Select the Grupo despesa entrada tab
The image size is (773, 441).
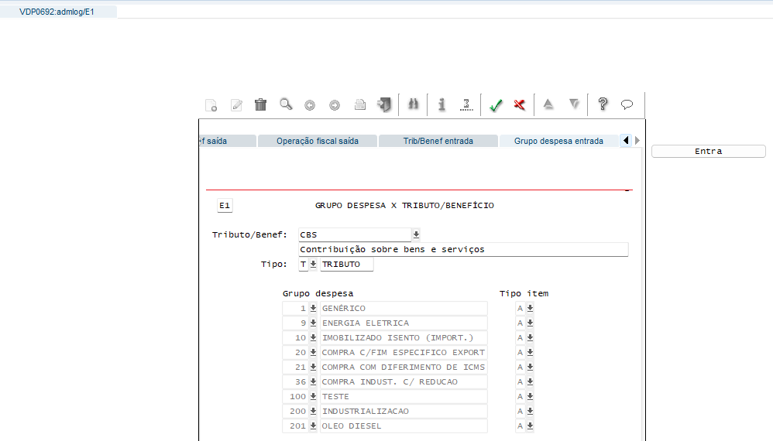tap(558, 141)
